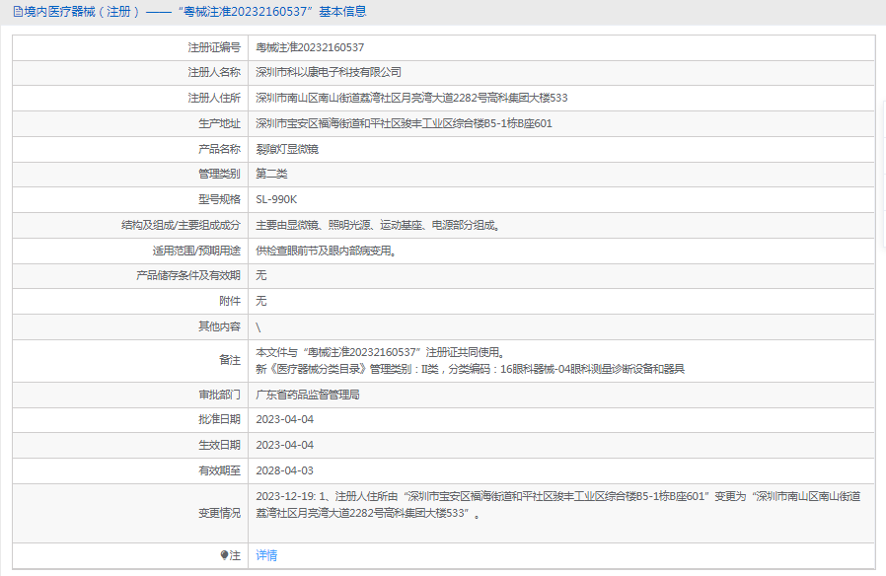886x576 pixels.
Task: Click the 产品储存条件及有效期 label
Action: click(x=188, y=275)
